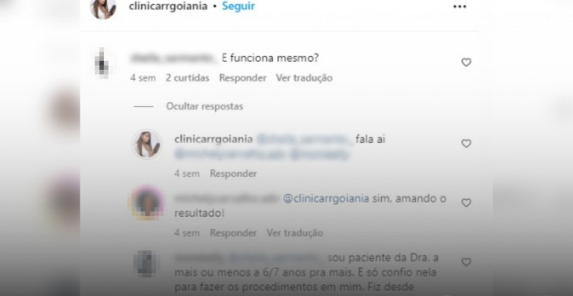The image size is (573, 296).
Task: Reply to the 'E funciona mesmo?' comment
Action: click(243, 78)
